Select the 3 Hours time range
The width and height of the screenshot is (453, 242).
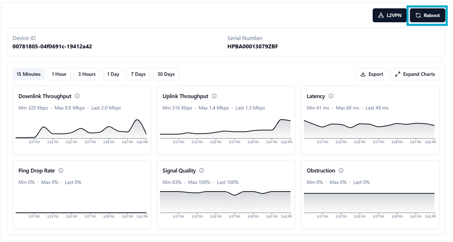pyautogui.click(x=87, y=74)
